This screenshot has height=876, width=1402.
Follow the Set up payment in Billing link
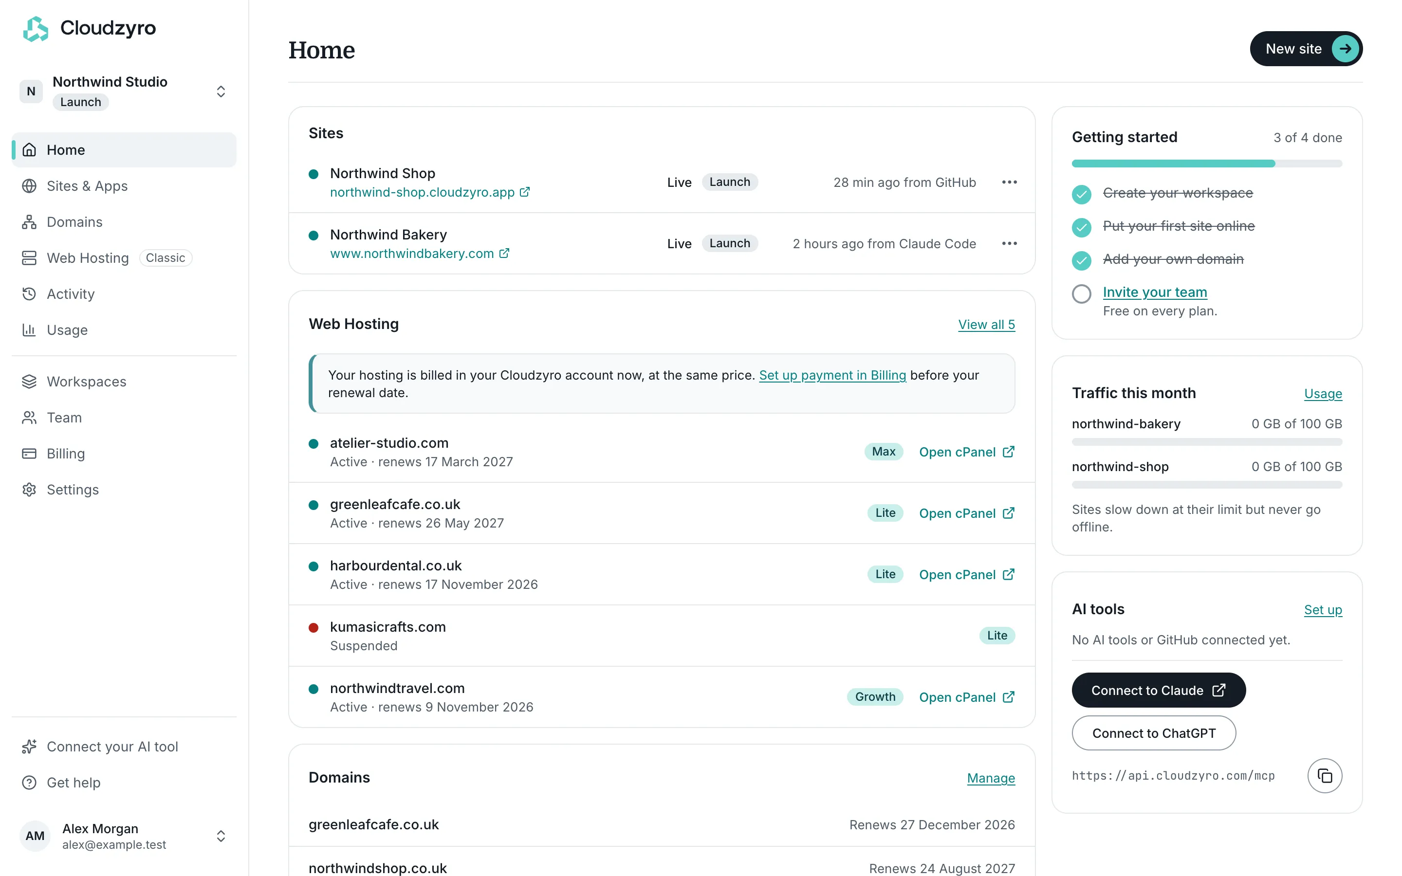coord(832,375)
